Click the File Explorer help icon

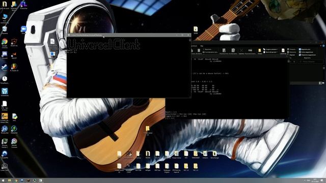pyautogui.click(x=323, y=46)
